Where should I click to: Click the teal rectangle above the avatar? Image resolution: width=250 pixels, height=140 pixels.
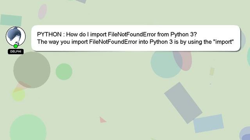pyautogui.click(x=11, y=20)
